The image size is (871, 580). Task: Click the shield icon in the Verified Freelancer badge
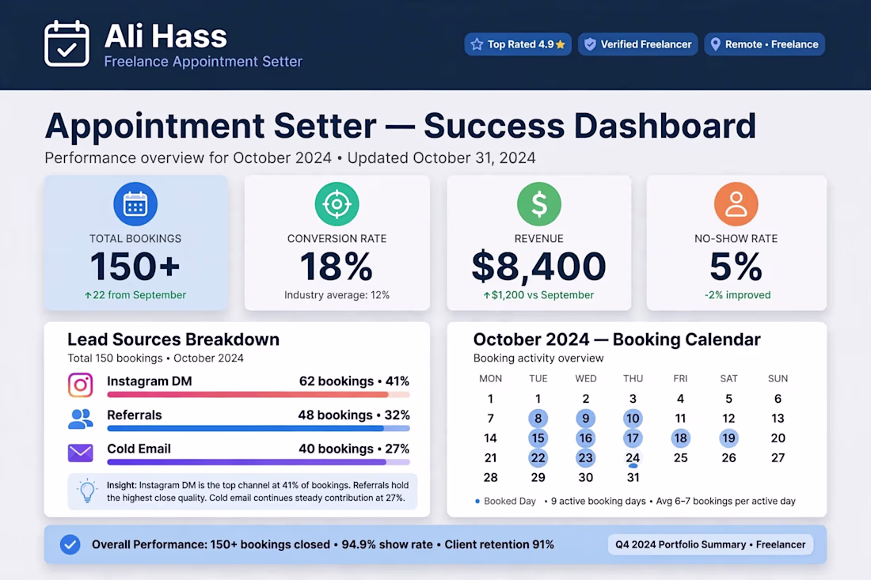pos(590,44)
